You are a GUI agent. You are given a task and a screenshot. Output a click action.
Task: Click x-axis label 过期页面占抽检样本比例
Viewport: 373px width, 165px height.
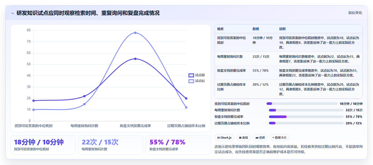pyautogui.click(x=186, y=126)
